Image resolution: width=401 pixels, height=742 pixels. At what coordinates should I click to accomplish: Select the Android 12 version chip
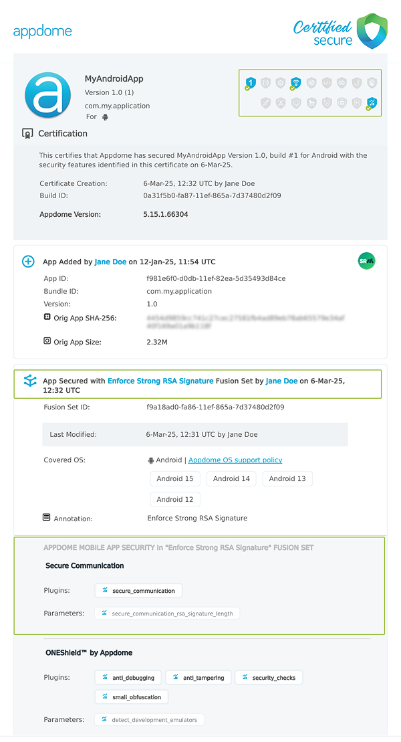click(175, 499)
